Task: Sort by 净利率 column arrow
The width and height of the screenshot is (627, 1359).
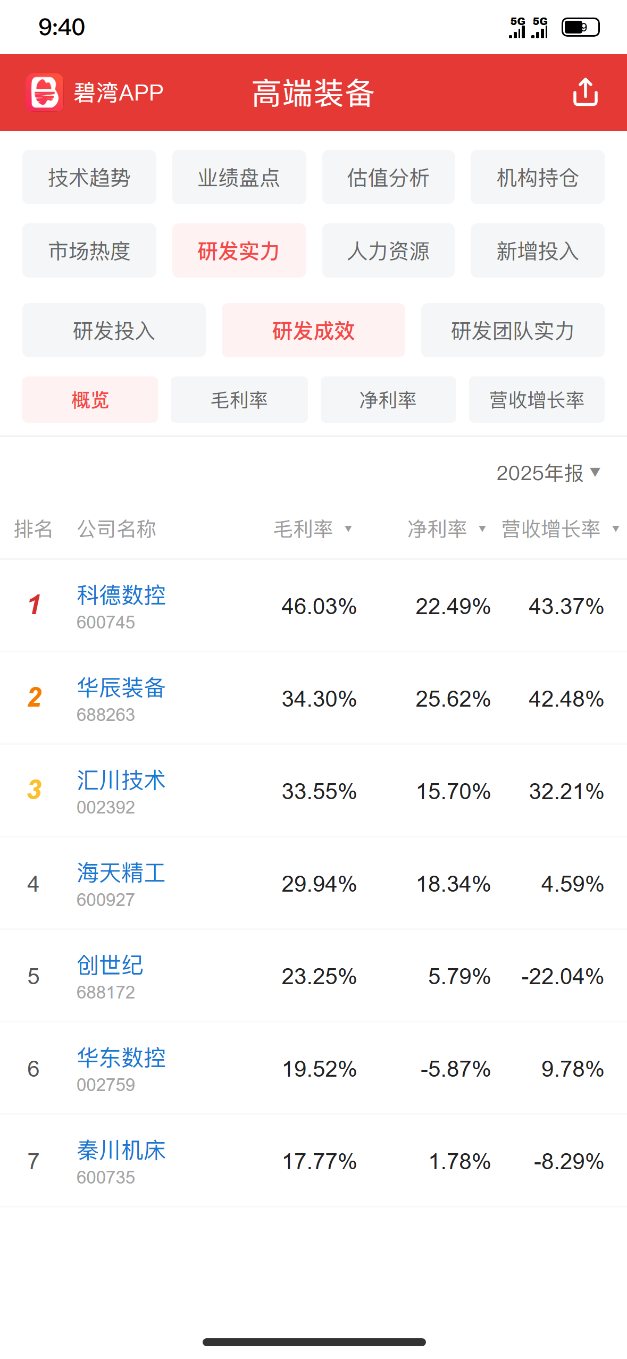Action: tap(482, 529)
